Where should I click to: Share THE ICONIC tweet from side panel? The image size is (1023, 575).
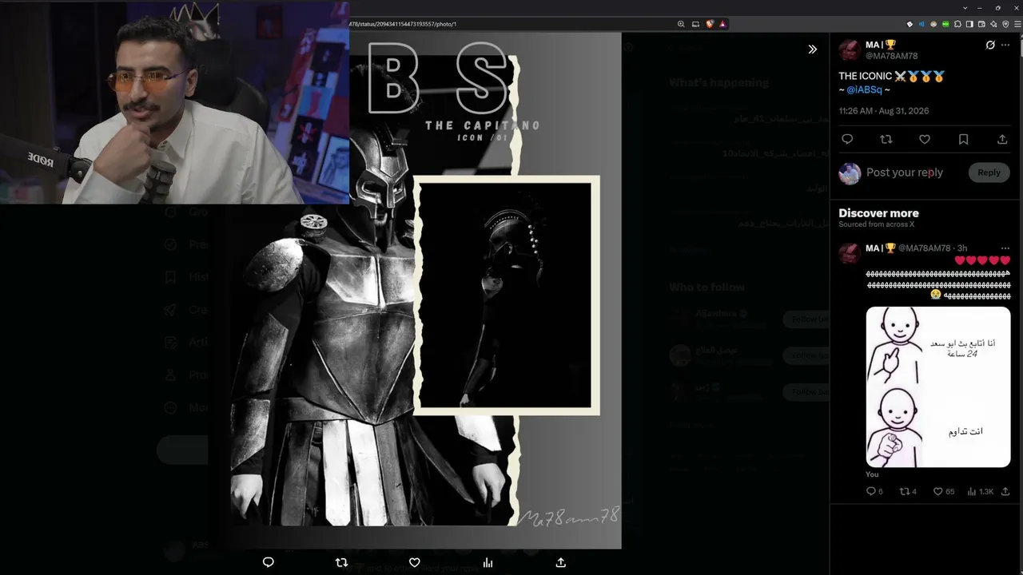1002,139
